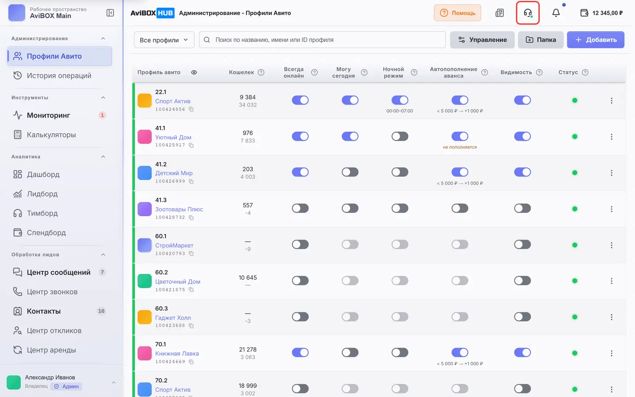Collapse the sidebar panel icon
This screenshot has height=397, width=635.
(x=110, y=13)
